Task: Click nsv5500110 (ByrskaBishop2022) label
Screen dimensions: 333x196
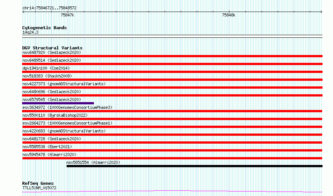Action: (x=55, y=115)
